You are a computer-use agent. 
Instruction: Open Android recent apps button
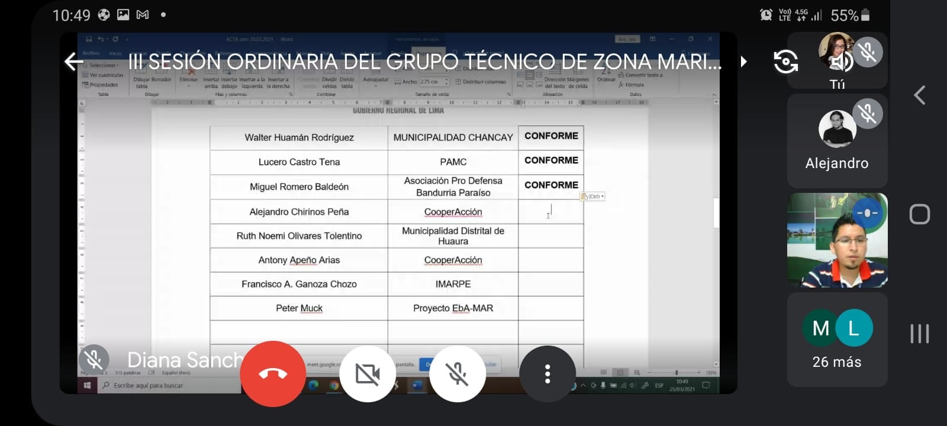[x=919, y=334]
